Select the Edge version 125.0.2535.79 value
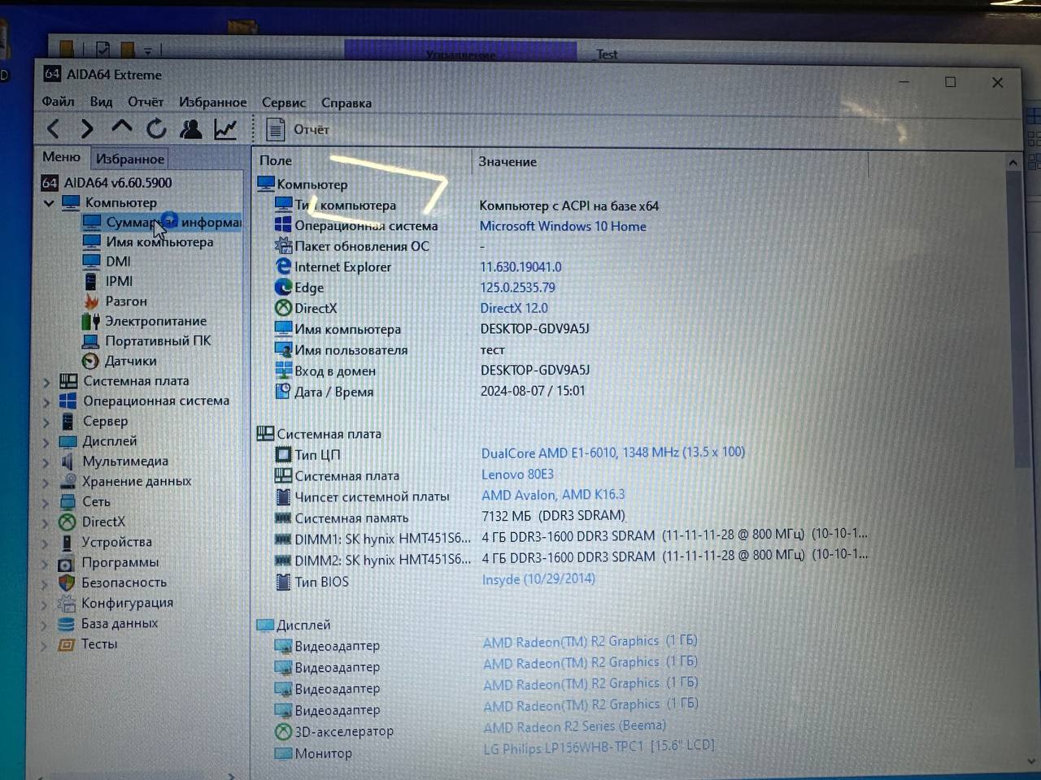This screenshot has height=780, width=1041. coord(518,288)
